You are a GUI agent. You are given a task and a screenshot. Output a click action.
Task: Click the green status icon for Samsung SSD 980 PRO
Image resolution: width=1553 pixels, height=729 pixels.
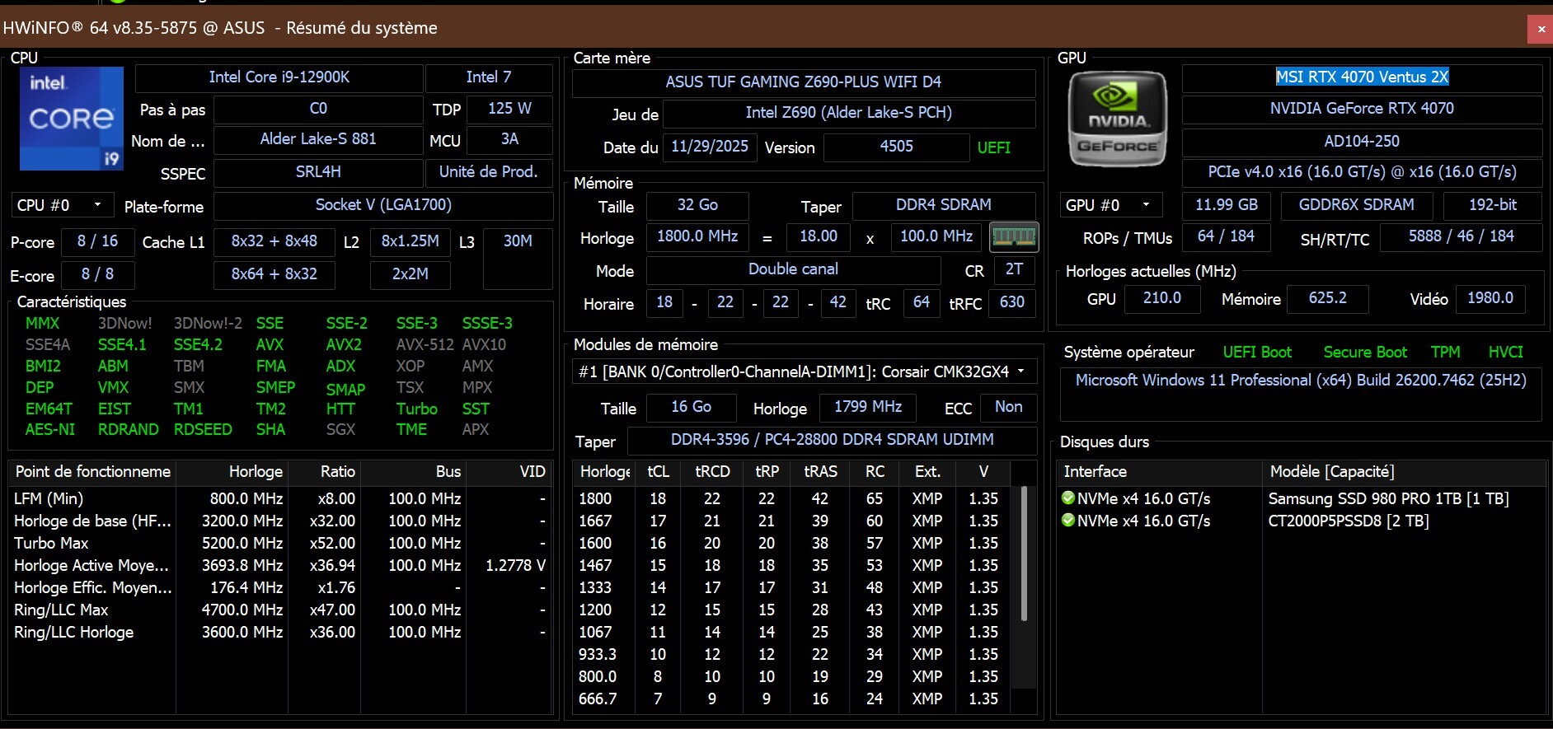[1068, 498]
